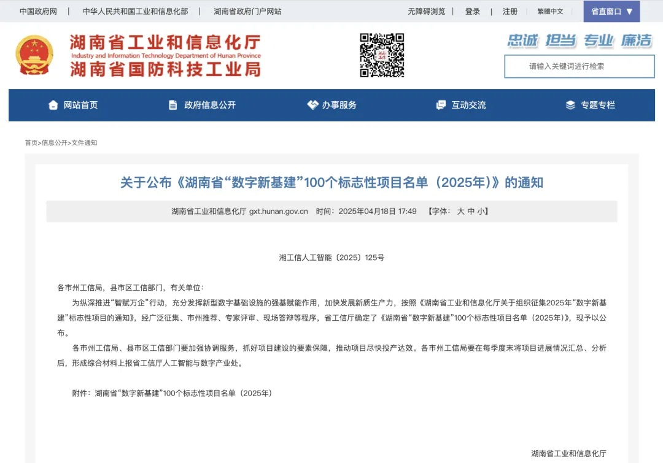Focus the keyword search field
Screen dimensions: 663x463
click(x=580, y=66)
